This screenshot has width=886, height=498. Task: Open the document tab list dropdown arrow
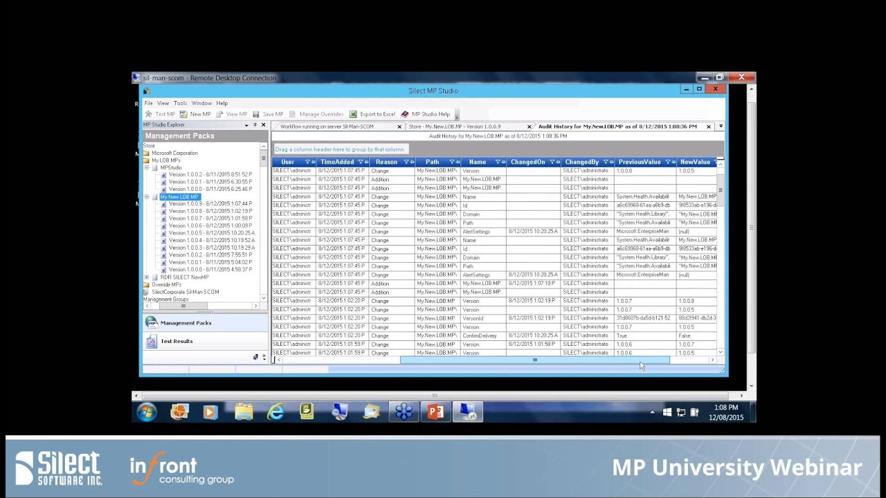point(721,127)
